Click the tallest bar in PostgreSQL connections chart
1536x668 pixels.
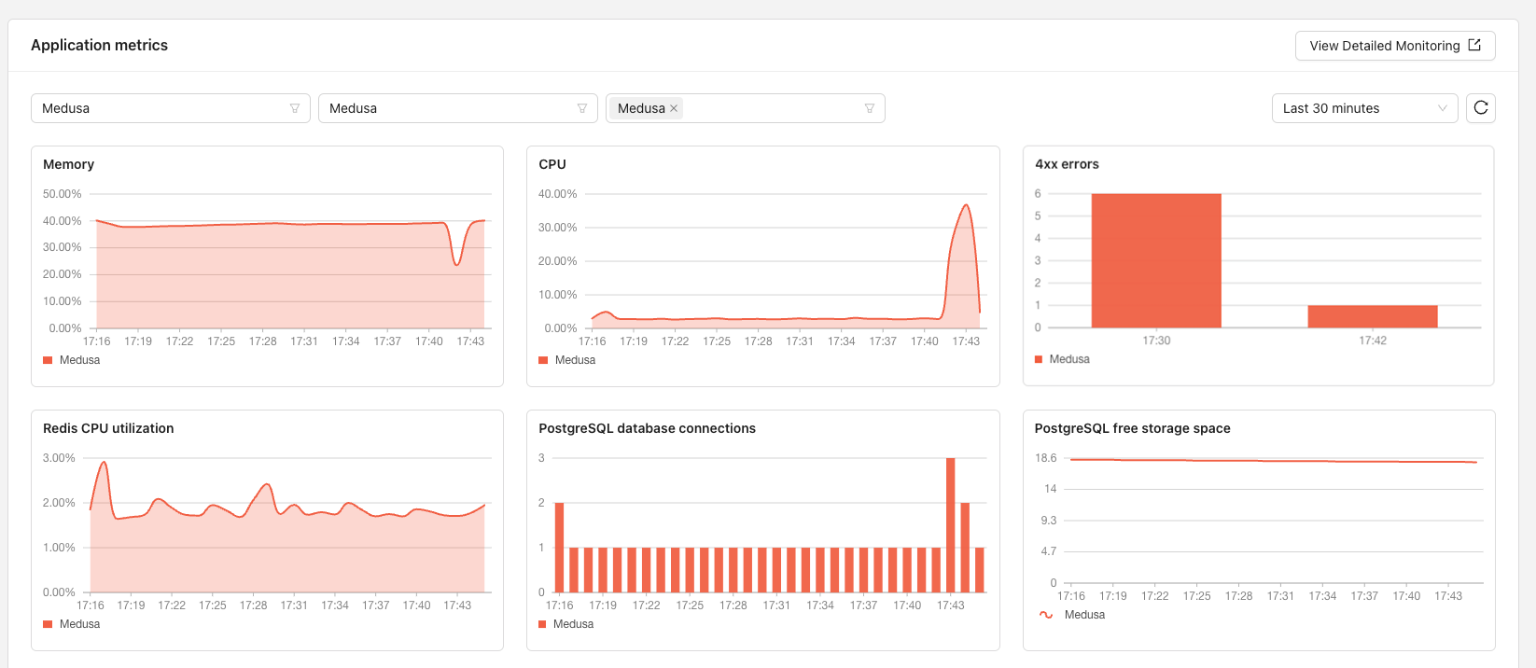[950, 524]
